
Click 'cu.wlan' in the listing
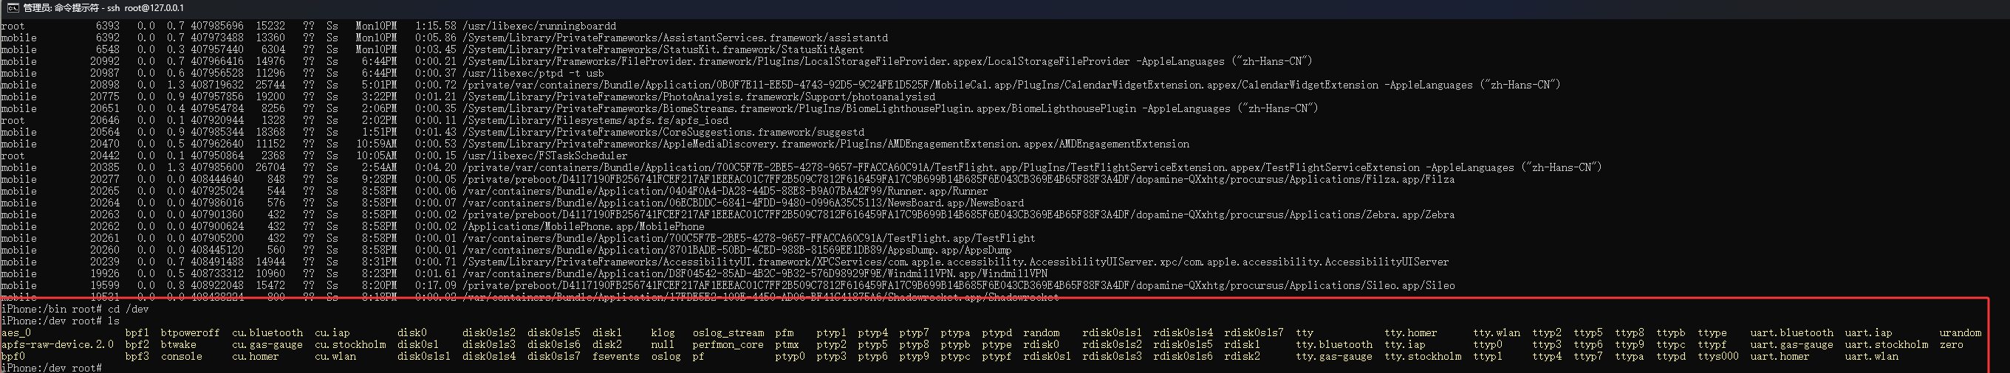tap(335, 356)
